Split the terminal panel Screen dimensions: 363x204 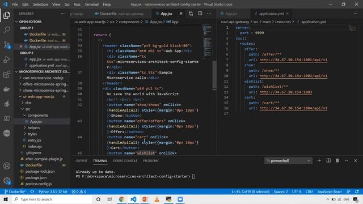[x=328, y=160]
